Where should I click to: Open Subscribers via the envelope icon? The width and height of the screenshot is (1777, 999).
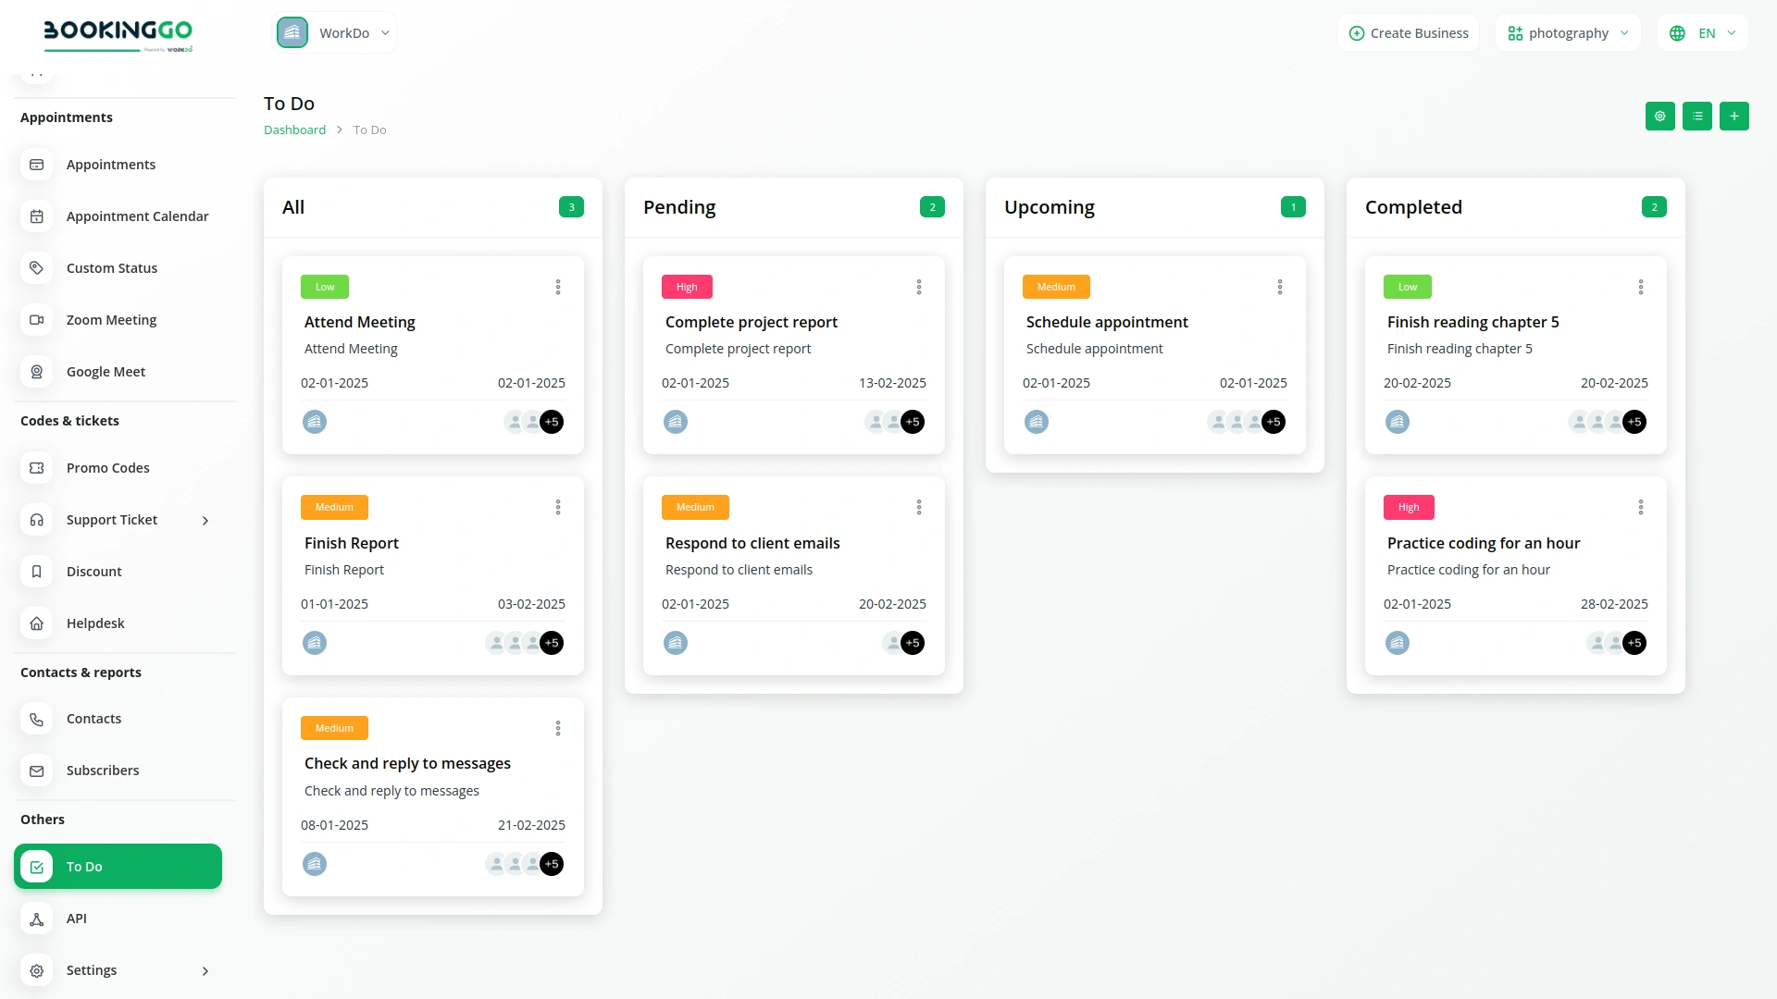click(x=37, y=770)
